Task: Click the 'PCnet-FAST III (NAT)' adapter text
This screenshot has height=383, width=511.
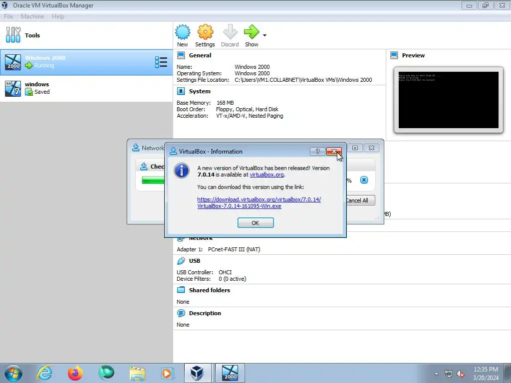Action: [x=234, y=249]
